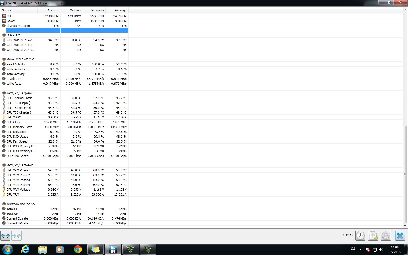Select the Read Activity row
408x255 pixels.
64,64
